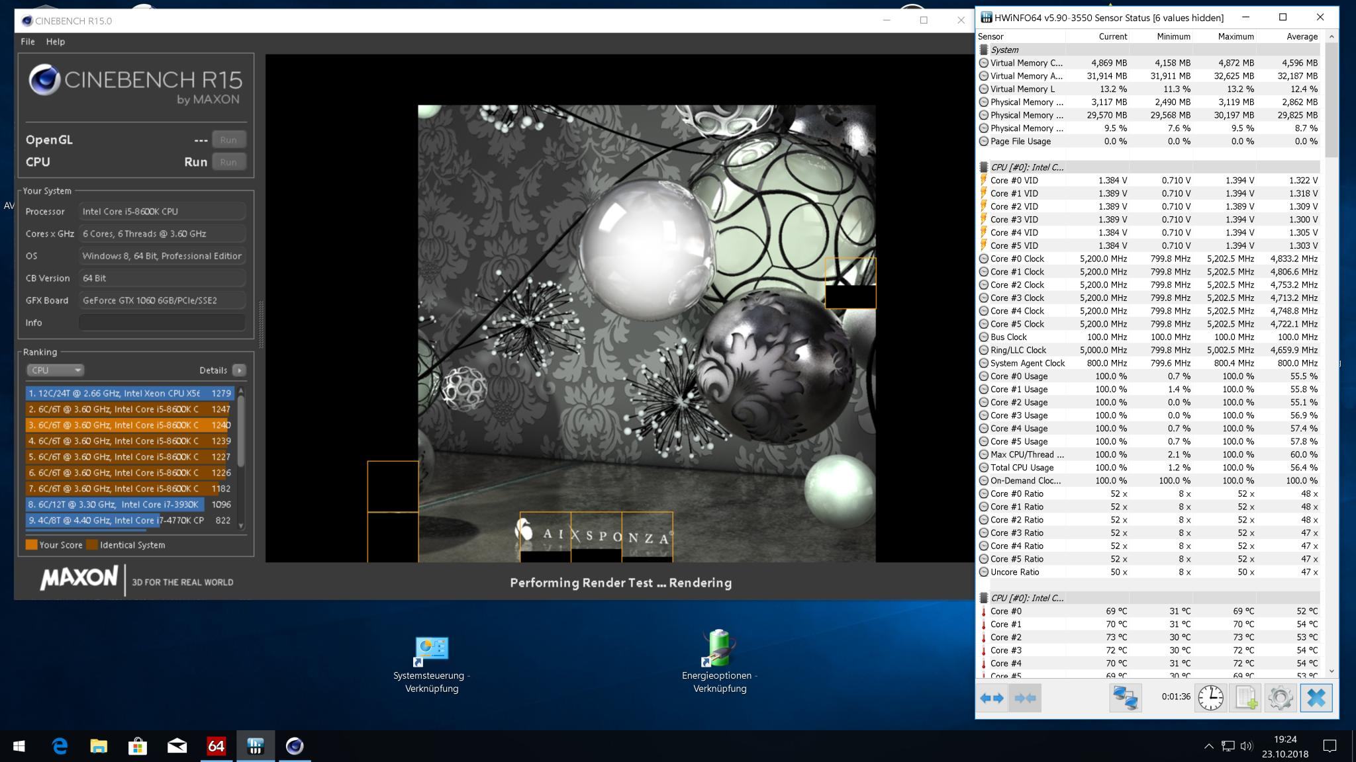
Task: Click the Info text field
Action: (x=162, y=323)
